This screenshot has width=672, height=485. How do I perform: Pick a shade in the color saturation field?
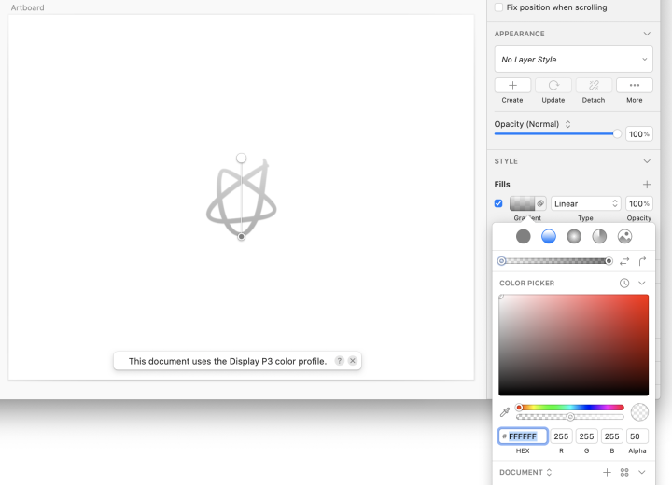[x=573, y=345]
